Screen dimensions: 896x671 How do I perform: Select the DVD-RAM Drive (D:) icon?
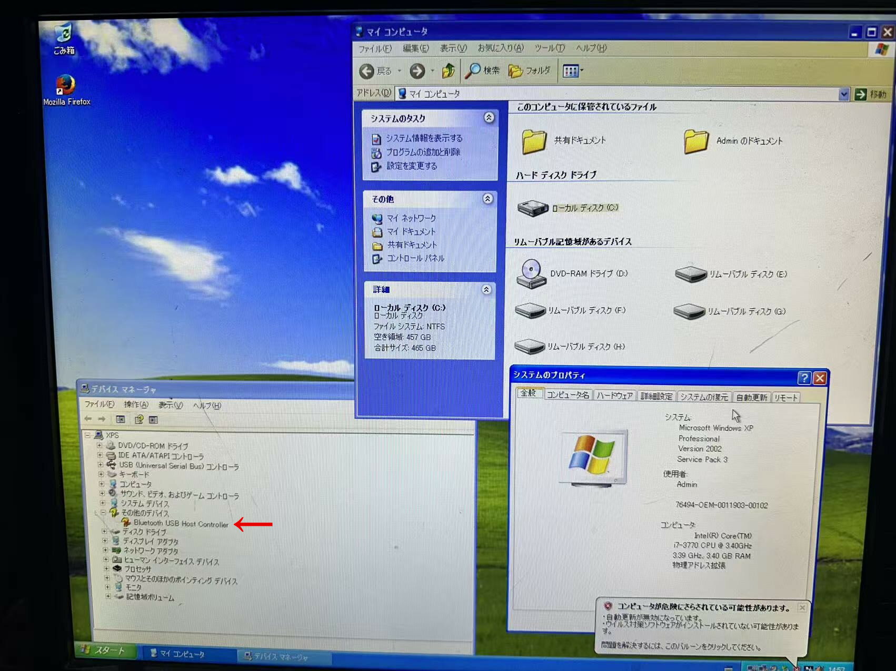(531, 273)
